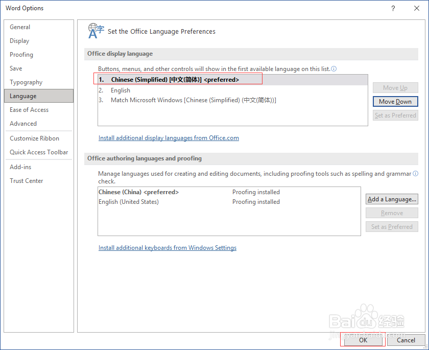Click the Move Up button
Image resolution: width=429 pixels, height=350 pixels.
tap(395, 88)
